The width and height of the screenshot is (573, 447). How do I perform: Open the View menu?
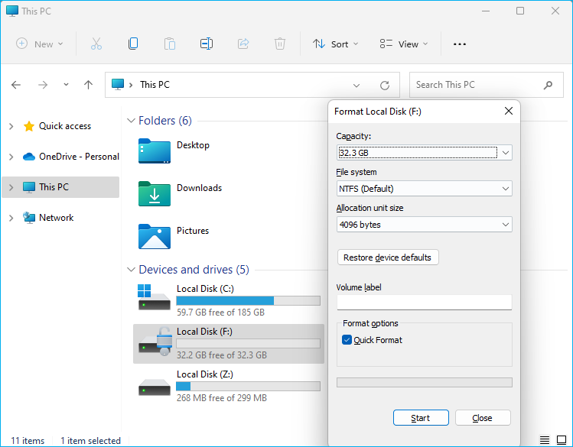point(404,44)
